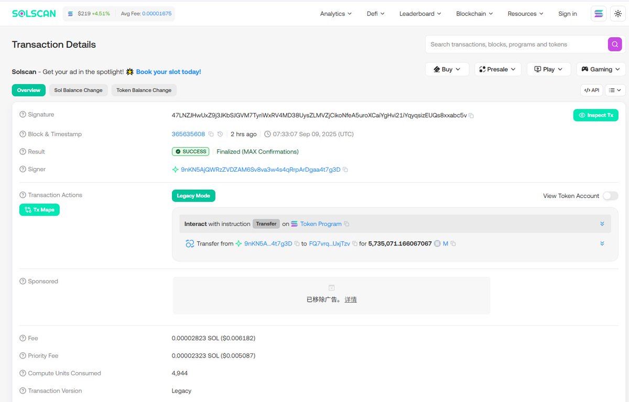The width and height of the screenshot is (629, 402).
Task: Open the Leaderboard dropdown menu
Action: click(x=420, y=14)
